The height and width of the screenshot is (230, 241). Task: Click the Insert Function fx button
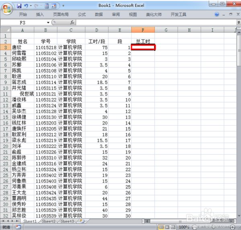72,23
